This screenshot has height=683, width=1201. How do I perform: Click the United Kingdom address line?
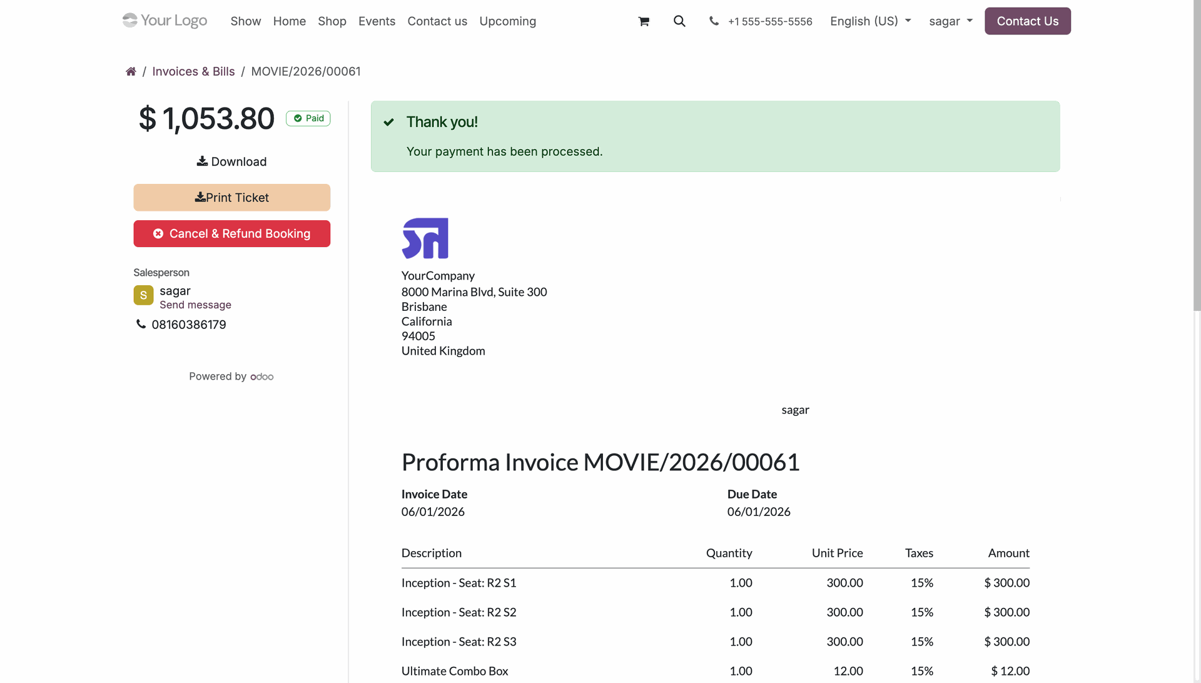(443, 351)
